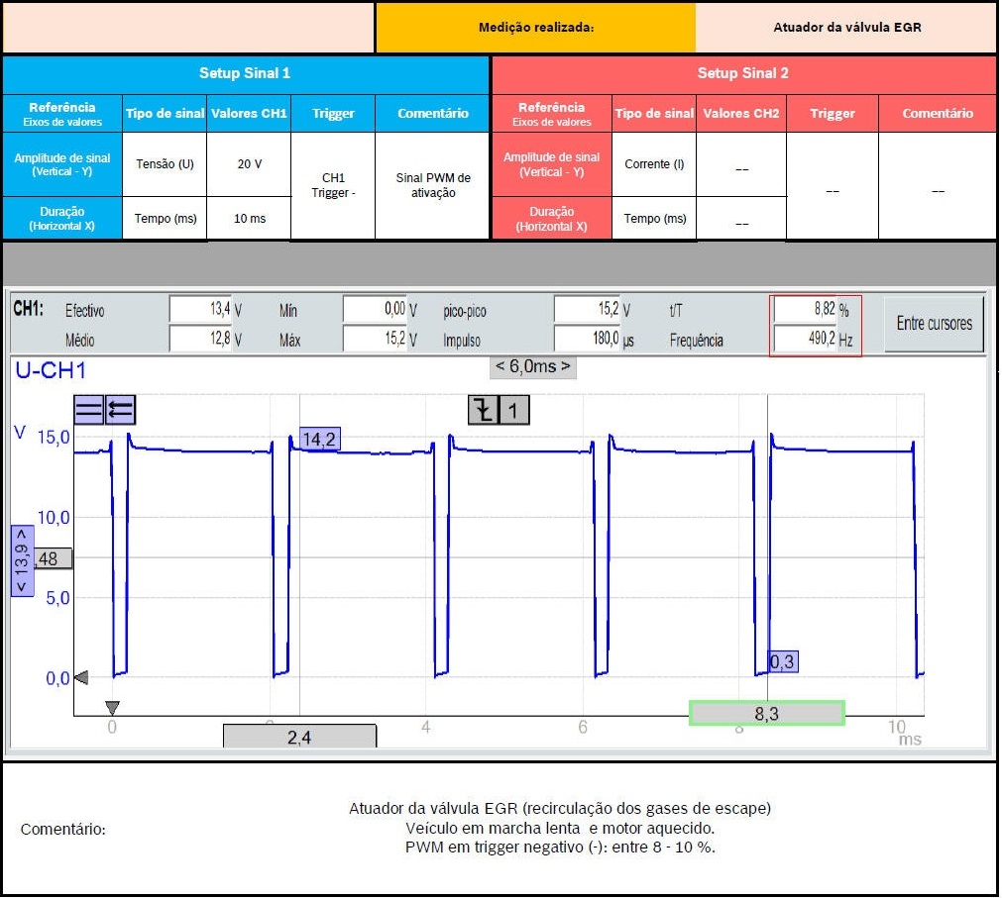Select the Setup Sinal 1 header

click(x=245, y=73)
